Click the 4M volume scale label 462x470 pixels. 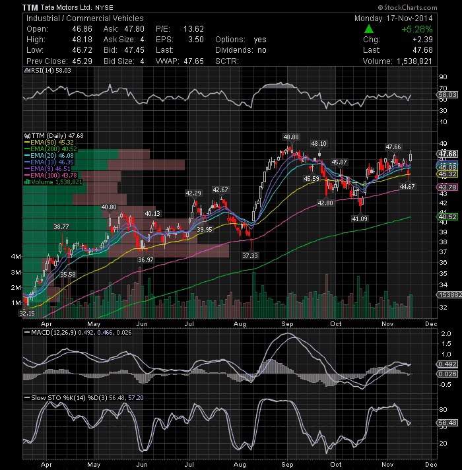[x=16, y=257]
